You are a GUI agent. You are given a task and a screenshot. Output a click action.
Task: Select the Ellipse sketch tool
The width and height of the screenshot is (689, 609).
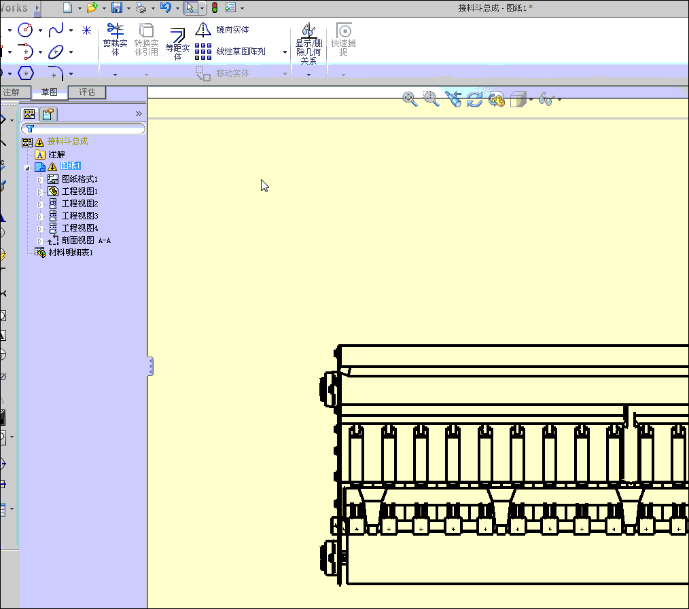click(x=56, y=52)
